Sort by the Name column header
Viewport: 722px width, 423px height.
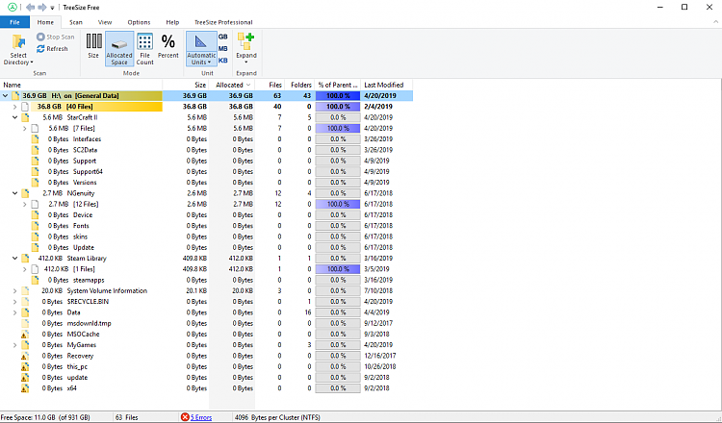coord(81,85)
